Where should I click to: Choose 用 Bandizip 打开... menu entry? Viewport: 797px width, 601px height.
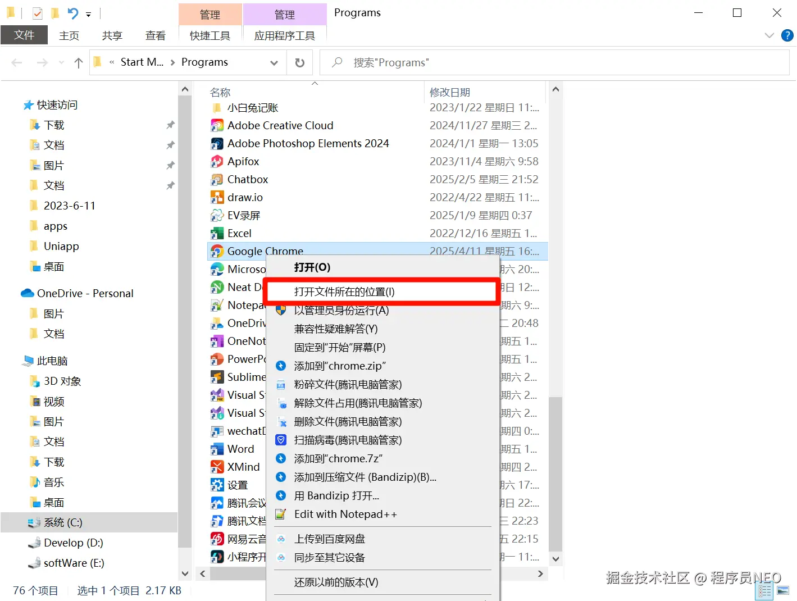382,495
